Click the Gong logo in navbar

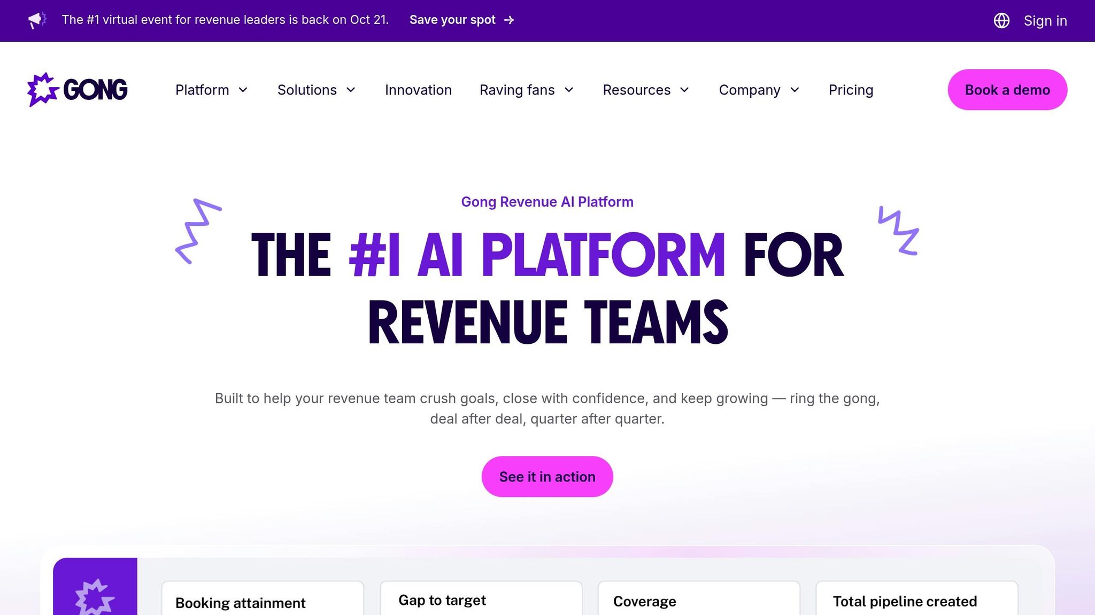pos(78,90)
